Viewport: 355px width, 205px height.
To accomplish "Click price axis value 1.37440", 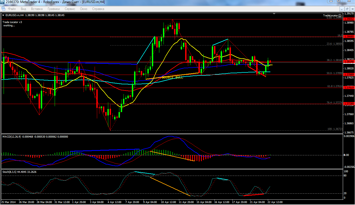I will [349, 96].
